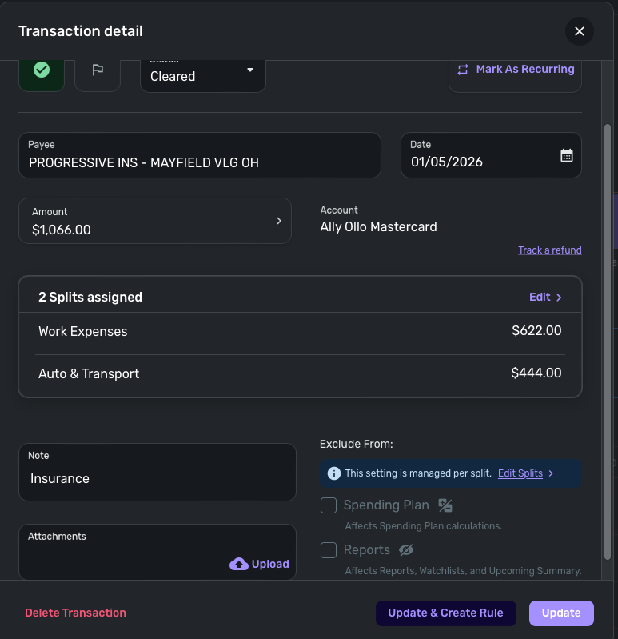Check the Reports exclude checkbox
This screenshot has height=639, width=618.
click(x=328, y=550)
